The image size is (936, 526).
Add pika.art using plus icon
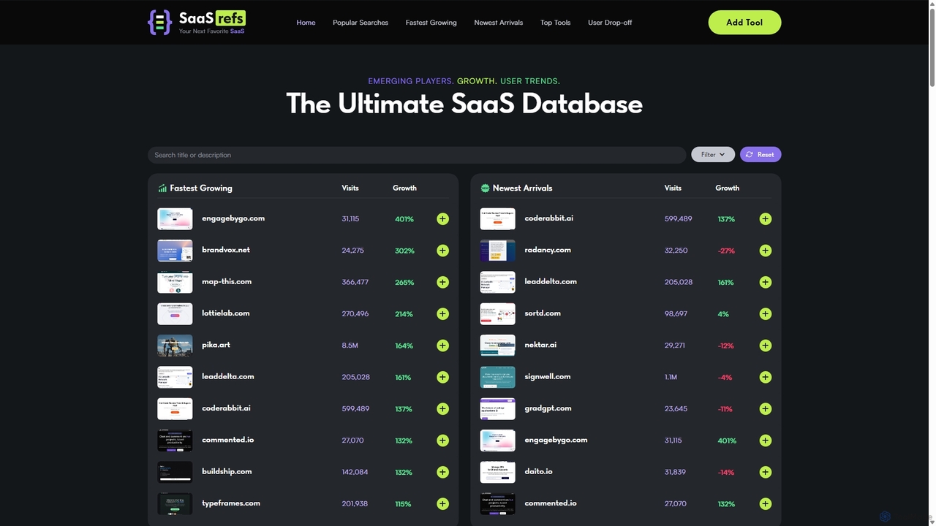[x=442, y=346]
